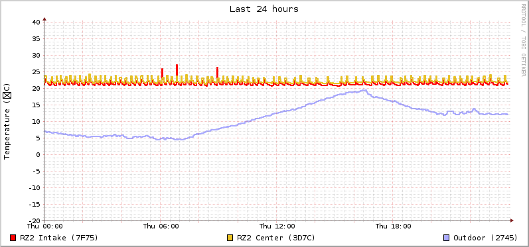This screenshot has width=529, height=247.
Task: Click the red arrowhead atop temperature axis
Action: 44,19
